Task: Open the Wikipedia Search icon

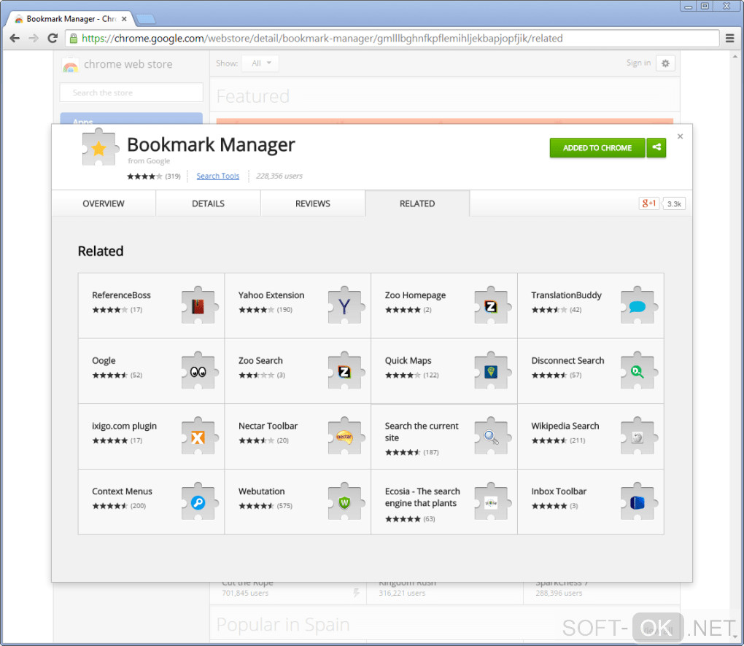Action: pyautogui.click(x=639, y=436)
